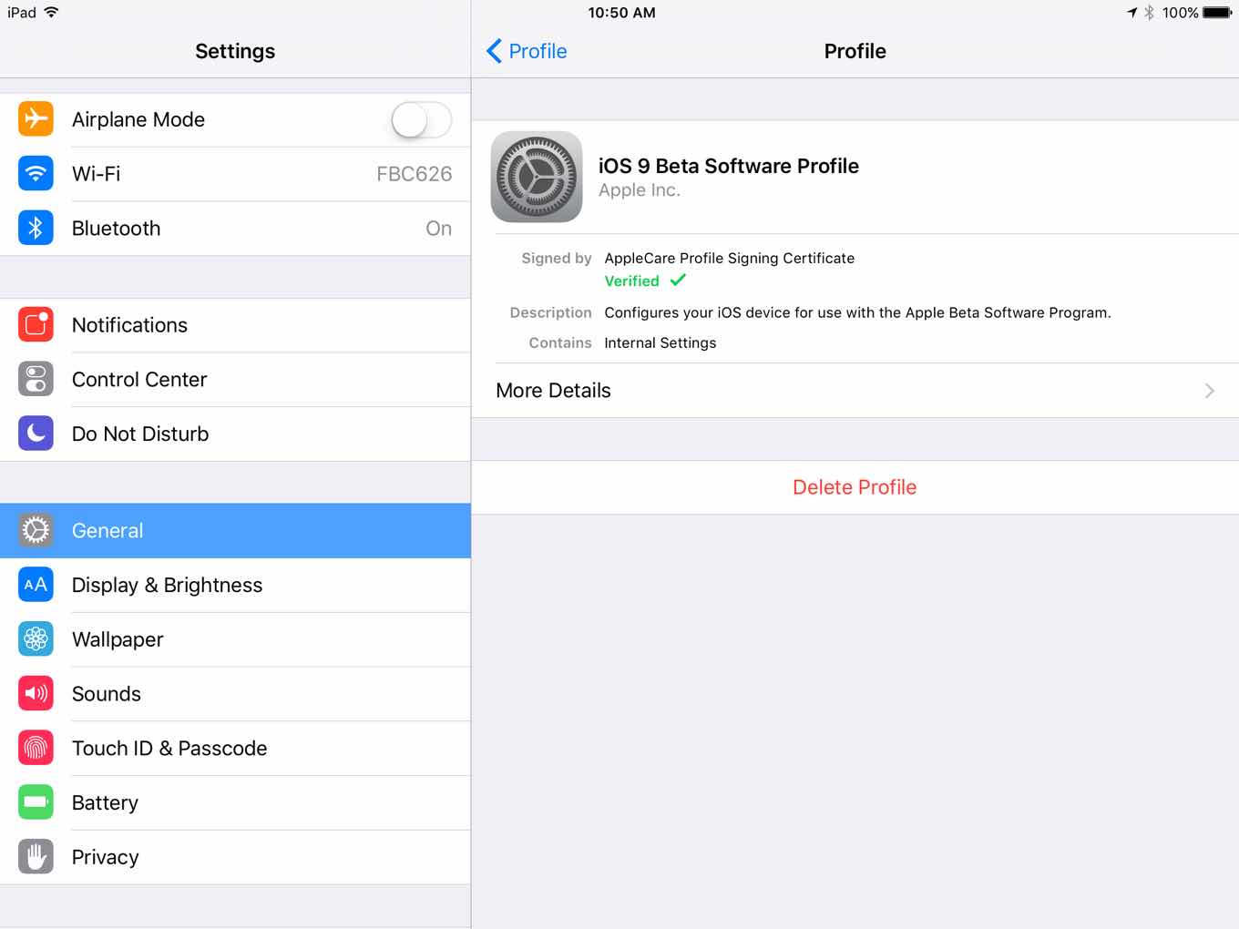This screenshot has width=1239, height=929.
Task: Tap the Privacy hand icon
Action: click(36, 857)
